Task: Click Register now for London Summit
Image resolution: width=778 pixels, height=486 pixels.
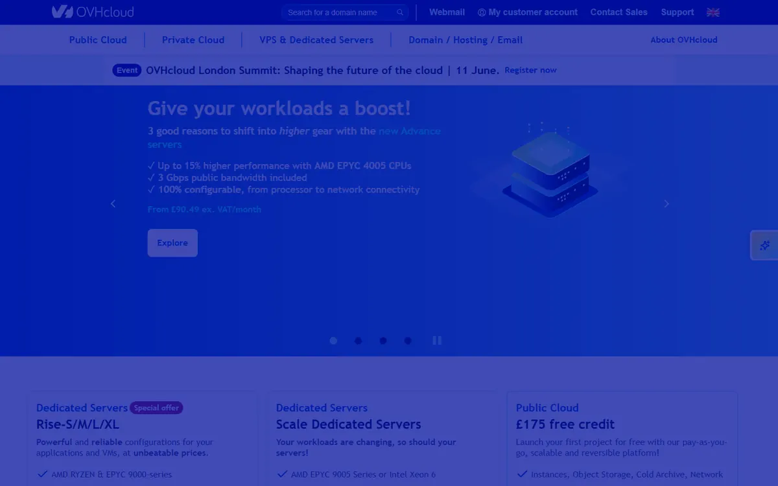Action: pyautogui.click(x=530, y=70)
